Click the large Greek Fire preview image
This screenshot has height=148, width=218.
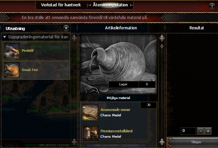tap(119, 64)
